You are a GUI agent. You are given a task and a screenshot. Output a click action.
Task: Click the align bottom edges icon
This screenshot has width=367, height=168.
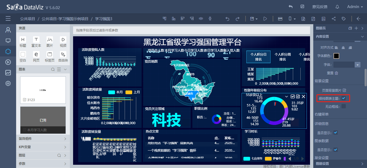pos(174,19)
